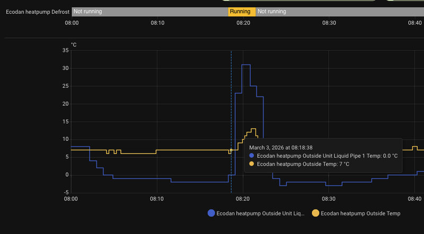Screen dimensions: 424x234
Task: Click the 10 label on the y-axis
Action: click(x=65, y=139)
